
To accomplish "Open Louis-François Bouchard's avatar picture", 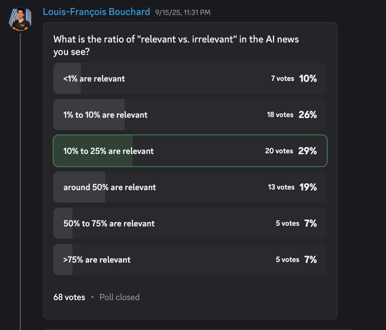I will pyautogui.click(x=20, y=19).
